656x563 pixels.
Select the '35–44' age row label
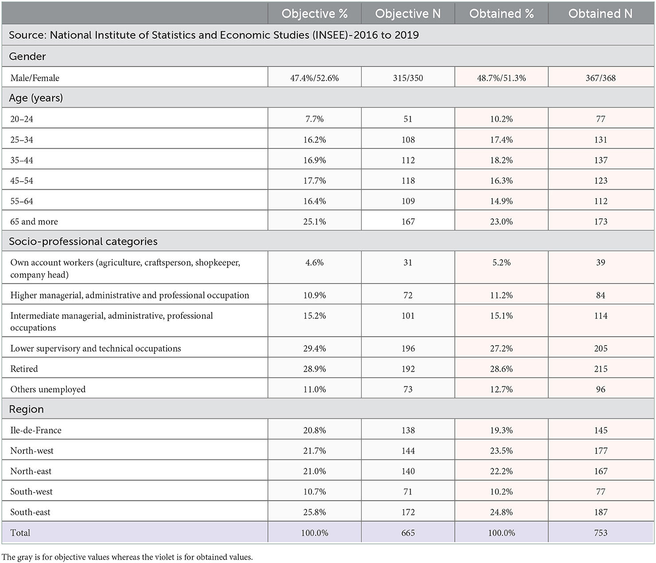point(22,160)
